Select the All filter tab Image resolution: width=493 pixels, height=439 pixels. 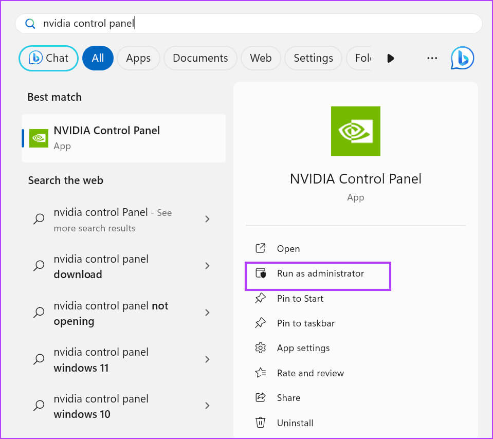(x=98, y=58)
